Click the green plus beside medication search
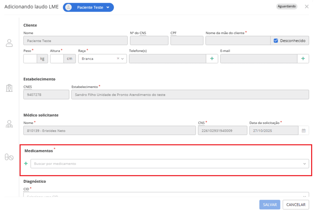317x211 pixels. coord(26,163)
